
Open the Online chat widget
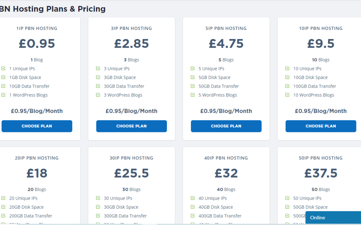pyautogui.click(x=333, y=218)
